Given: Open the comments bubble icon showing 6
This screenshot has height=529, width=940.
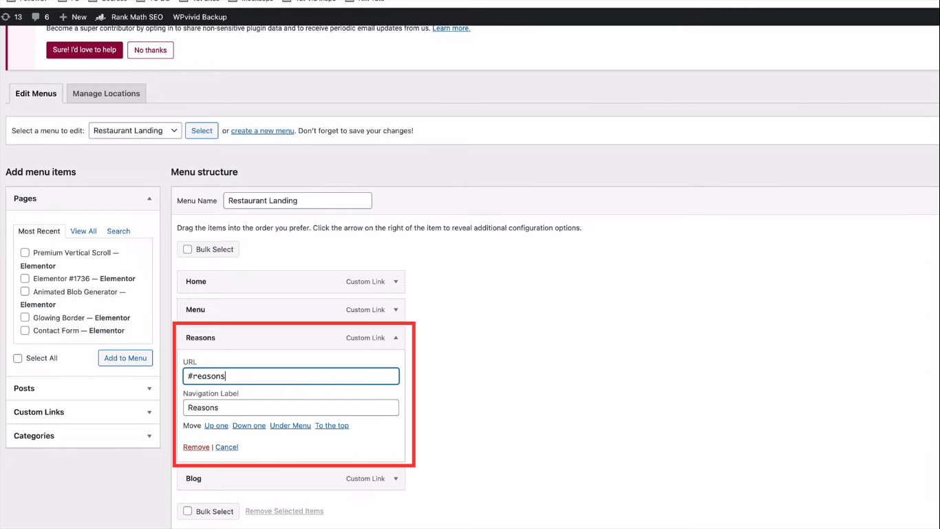Looking at the screenshot, I should (x=41, y=17).
